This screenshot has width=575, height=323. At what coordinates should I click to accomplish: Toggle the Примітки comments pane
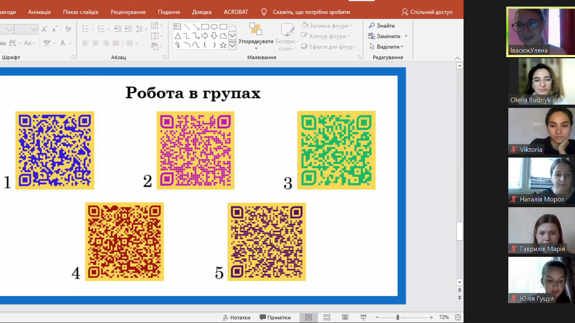275,317
